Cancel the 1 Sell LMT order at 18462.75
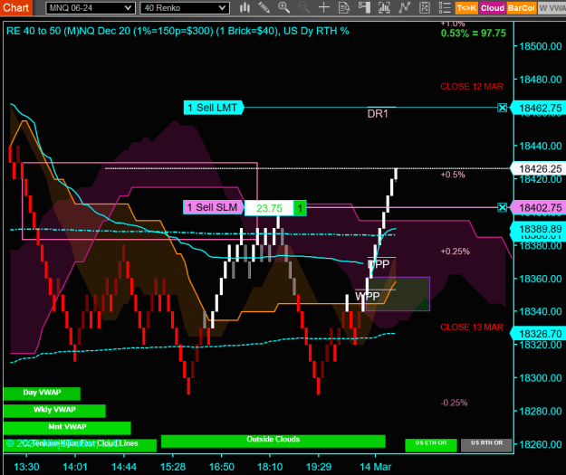Viewport: 566px width, 475px height. point(502,108)
